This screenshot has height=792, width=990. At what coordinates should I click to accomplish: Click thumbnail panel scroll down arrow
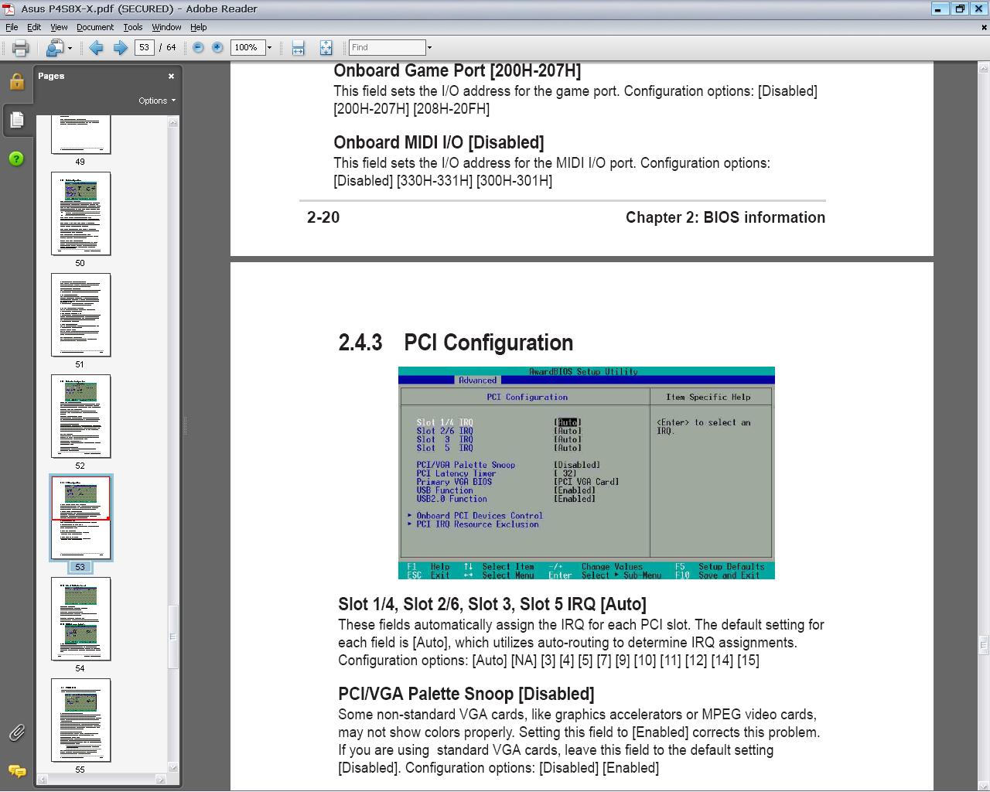[x=173, y=767]
